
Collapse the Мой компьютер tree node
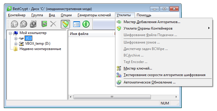click(10, 33)
